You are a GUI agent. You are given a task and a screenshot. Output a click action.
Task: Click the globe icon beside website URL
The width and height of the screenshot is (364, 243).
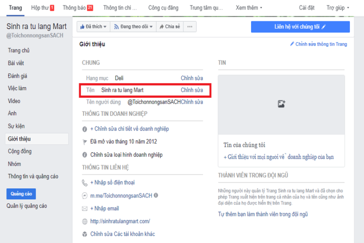(x=85, y=222)
